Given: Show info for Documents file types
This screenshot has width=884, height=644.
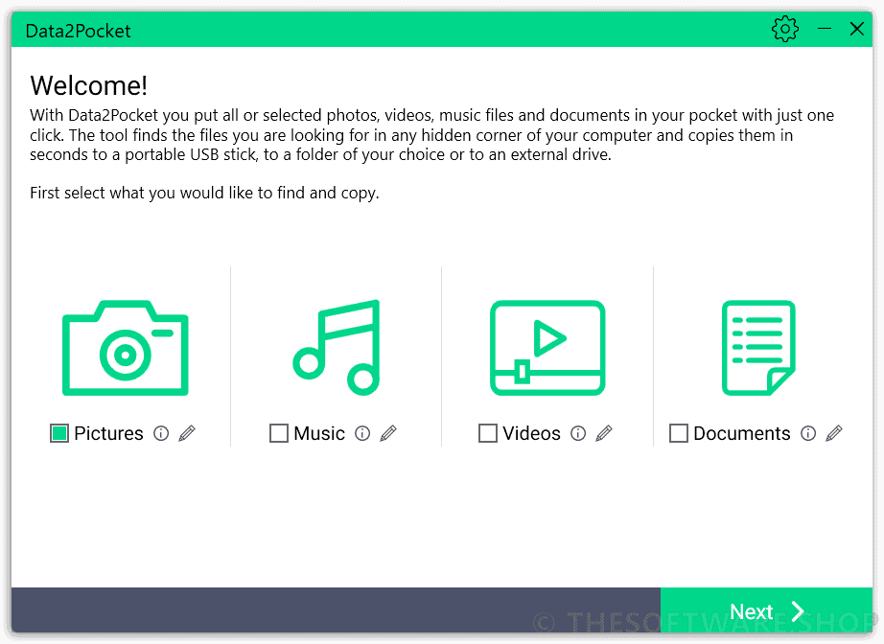Looking at the screenshot, I should pyautogui.click(x=808, y=433).
